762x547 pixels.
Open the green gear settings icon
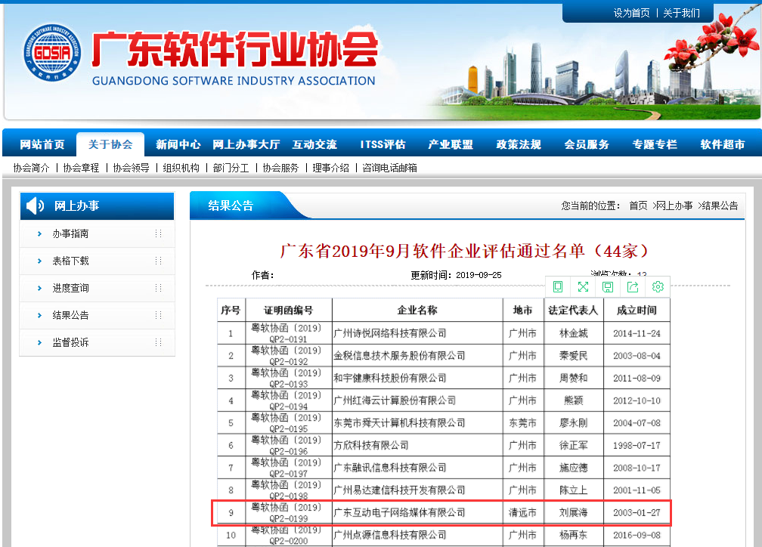tap(658, 286)
